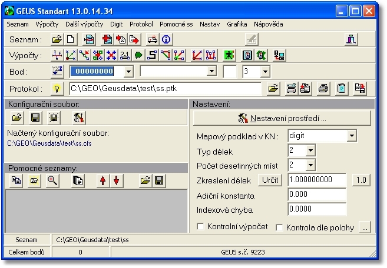
Task: Open the Seznam menu
Action: pos(18,24)
